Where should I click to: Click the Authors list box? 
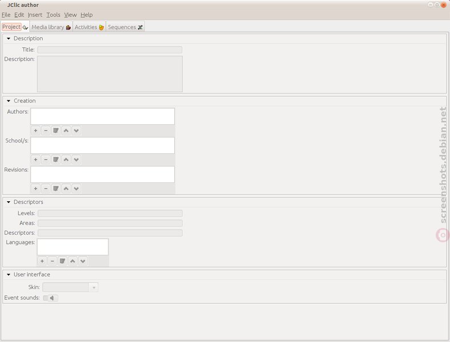point(102,116)
